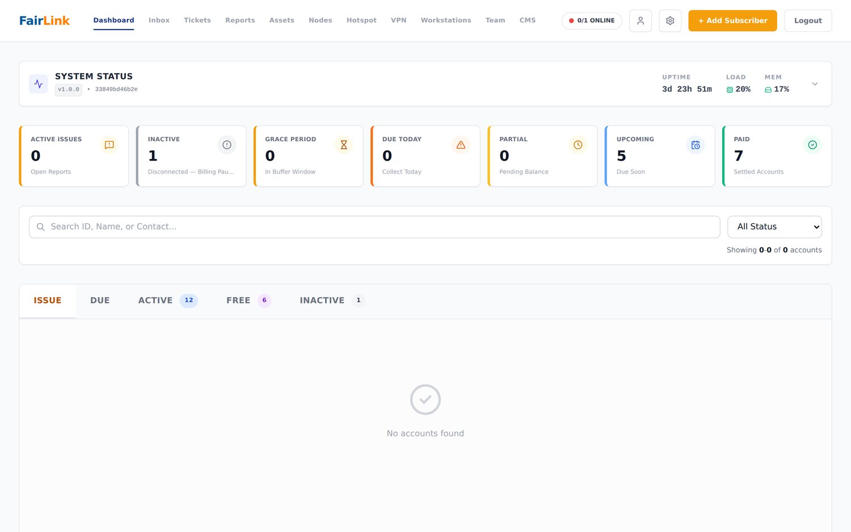
Task: Open the Upcoming Due Soon card
Action: tap(660, 156)
